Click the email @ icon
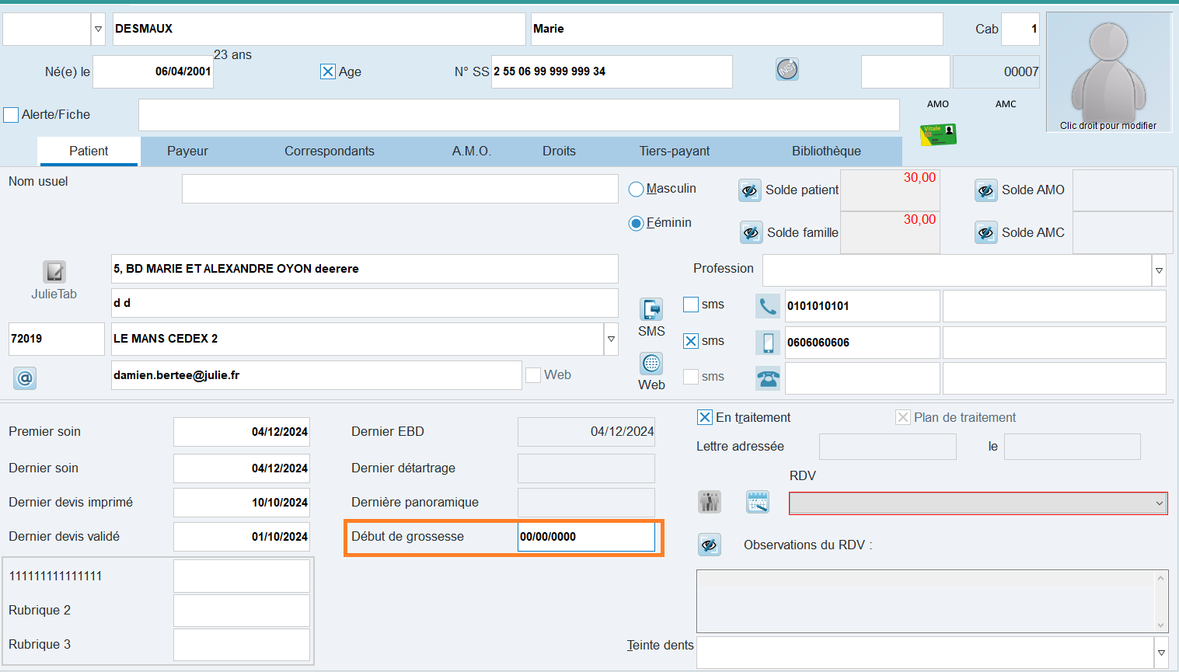Image resolution: width=1179 pixels, height=672 pixels. (25, 378)
